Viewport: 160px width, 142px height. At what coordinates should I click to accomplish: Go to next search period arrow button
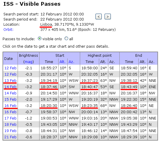pyautogui.click(x=107, y=17)
